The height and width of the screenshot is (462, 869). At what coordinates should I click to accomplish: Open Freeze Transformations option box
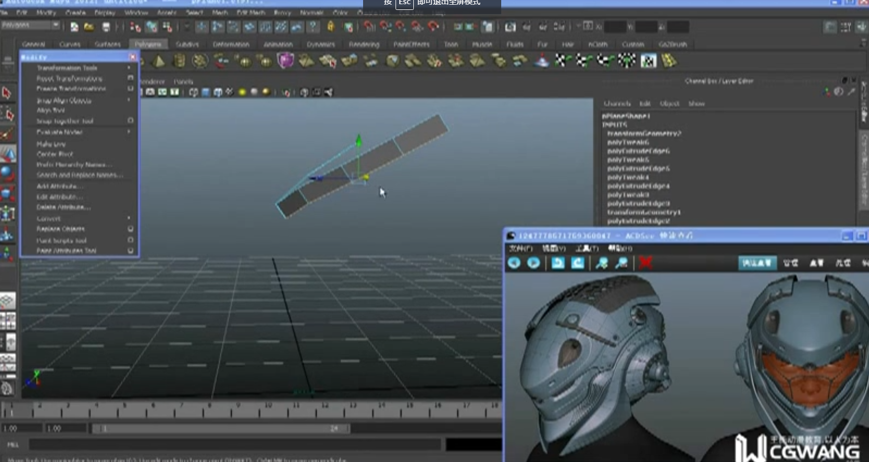tap(130, 88)
